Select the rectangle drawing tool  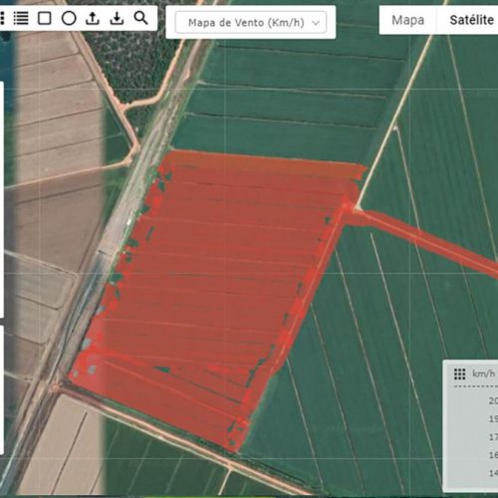point(45,18)
